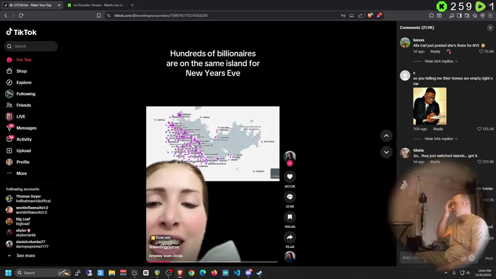The width and height of the screenshot is (496, 279).
Task: Open Shop in sidebar
Action: pyautogui.click(x=17, y=71)
